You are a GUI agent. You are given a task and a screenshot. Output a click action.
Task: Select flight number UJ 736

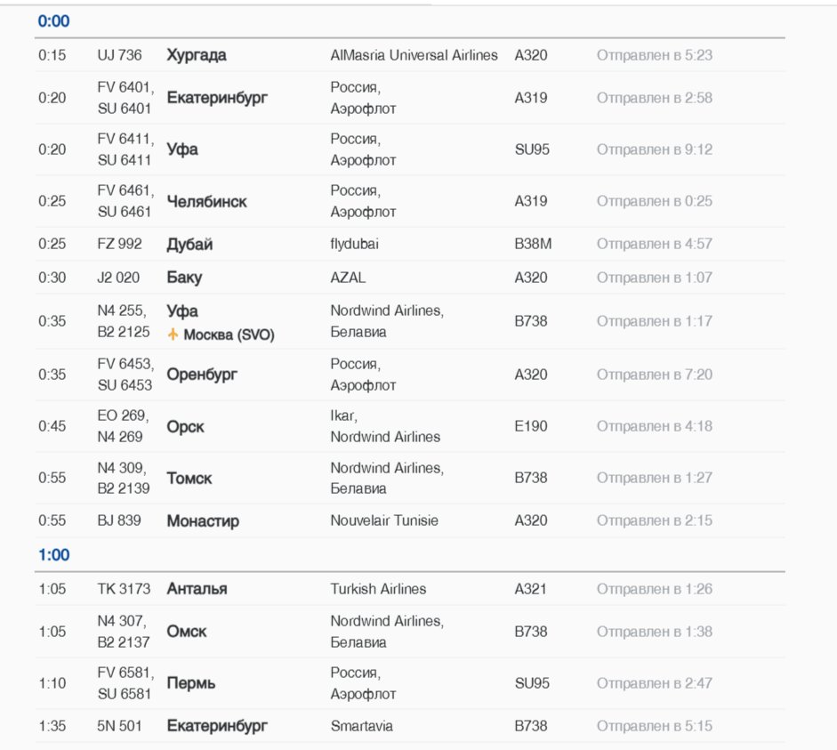[119, 55]
